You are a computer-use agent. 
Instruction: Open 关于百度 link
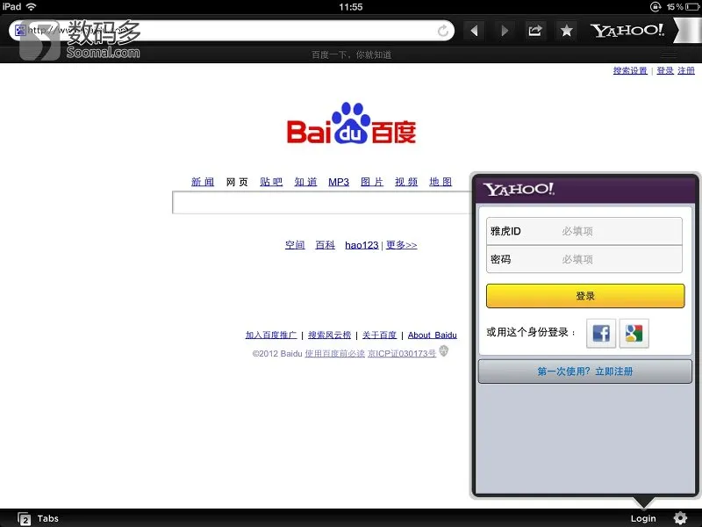379,336
